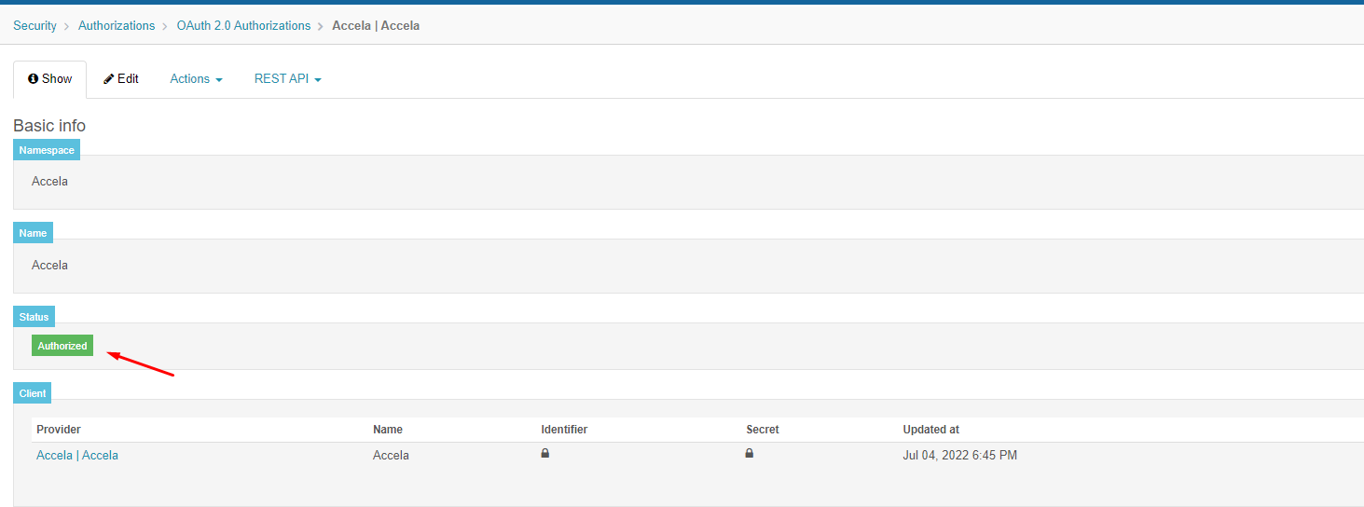This screenshot has width=1364, height=507.
Task: Click the Client label tag
Action: tap(33, 393)
